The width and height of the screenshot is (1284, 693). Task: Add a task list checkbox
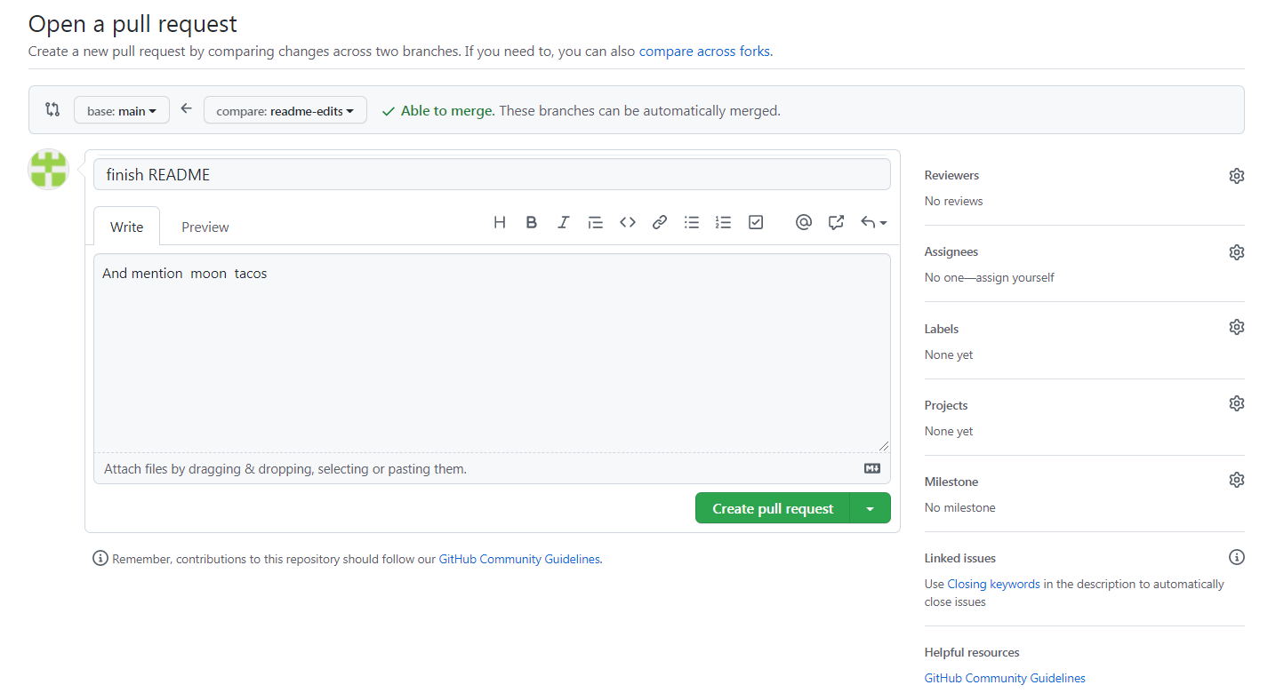(755, 222)
